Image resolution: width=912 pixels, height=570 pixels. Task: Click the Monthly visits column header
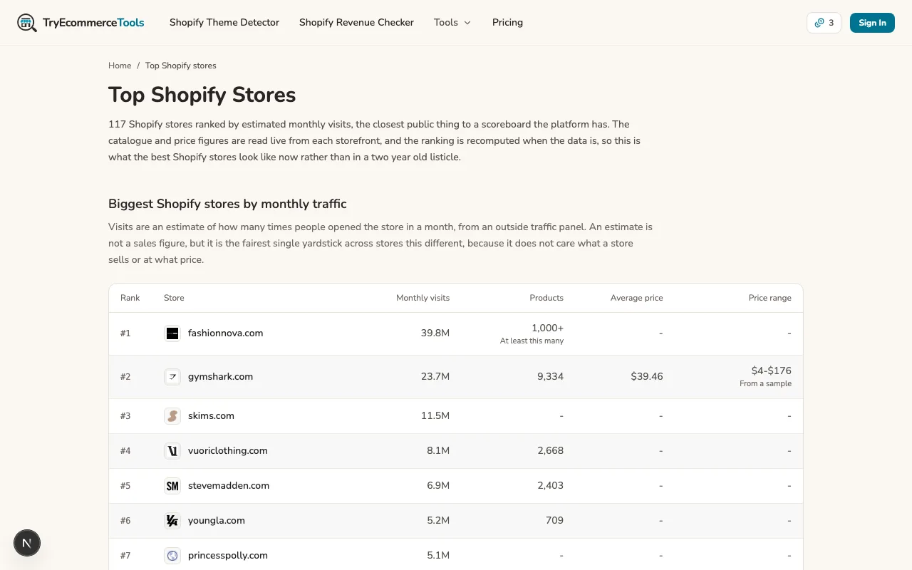point(423,298)
